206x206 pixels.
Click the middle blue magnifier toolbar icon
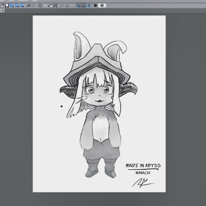(17, 5)
